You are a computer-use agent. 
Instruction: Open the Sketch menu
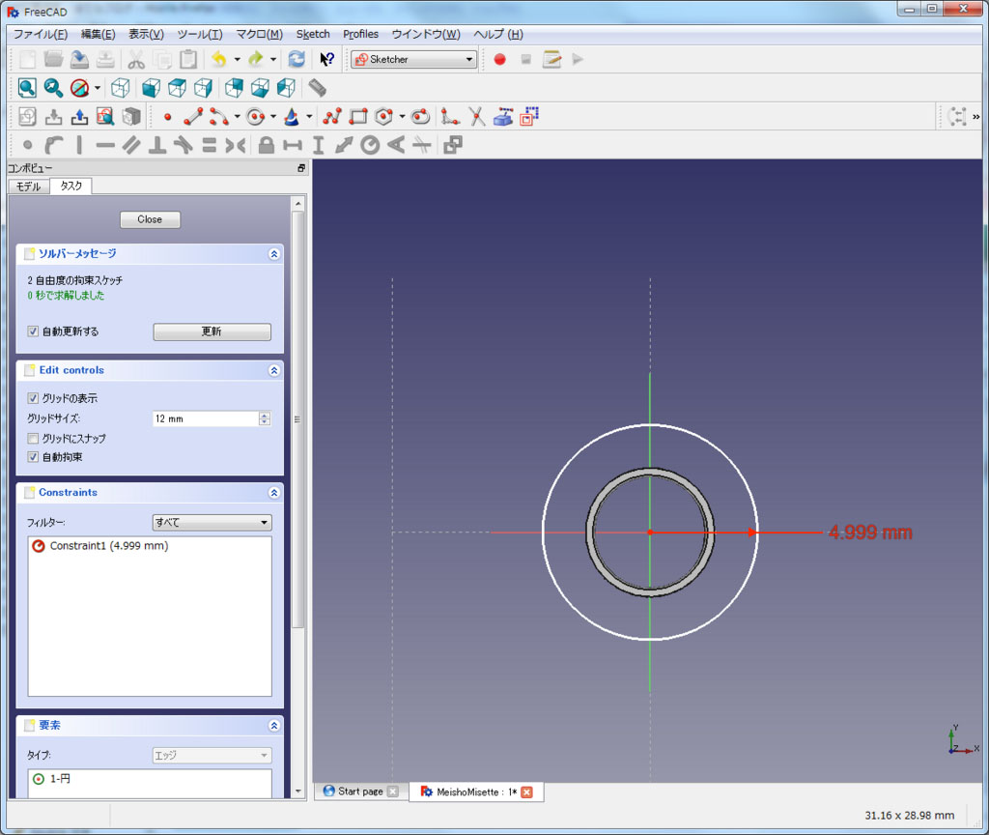[x=312, y=34]
